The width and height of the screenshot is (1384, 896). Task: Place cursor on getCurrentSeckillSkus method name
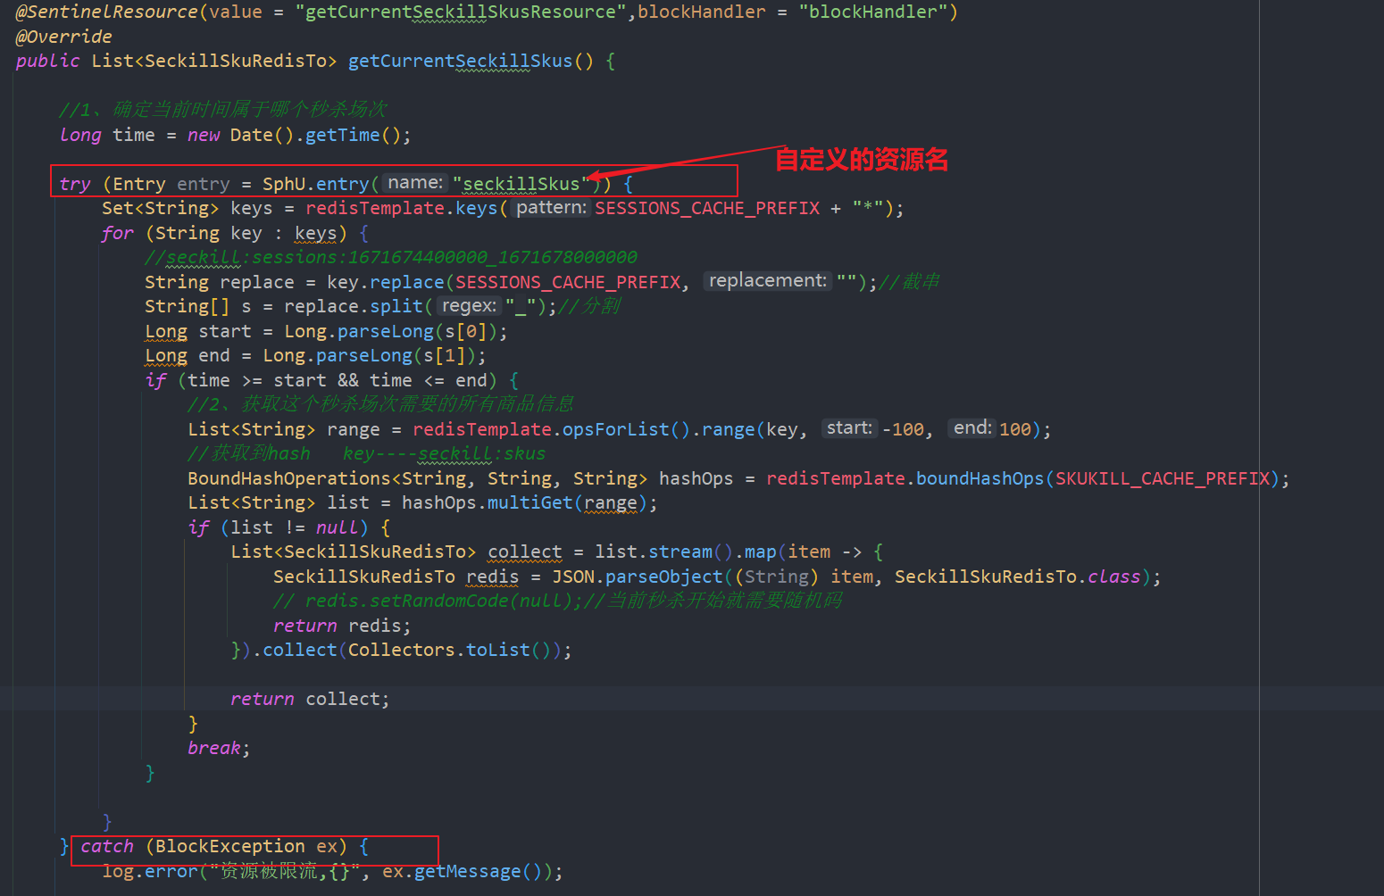[x=461, y=61]
